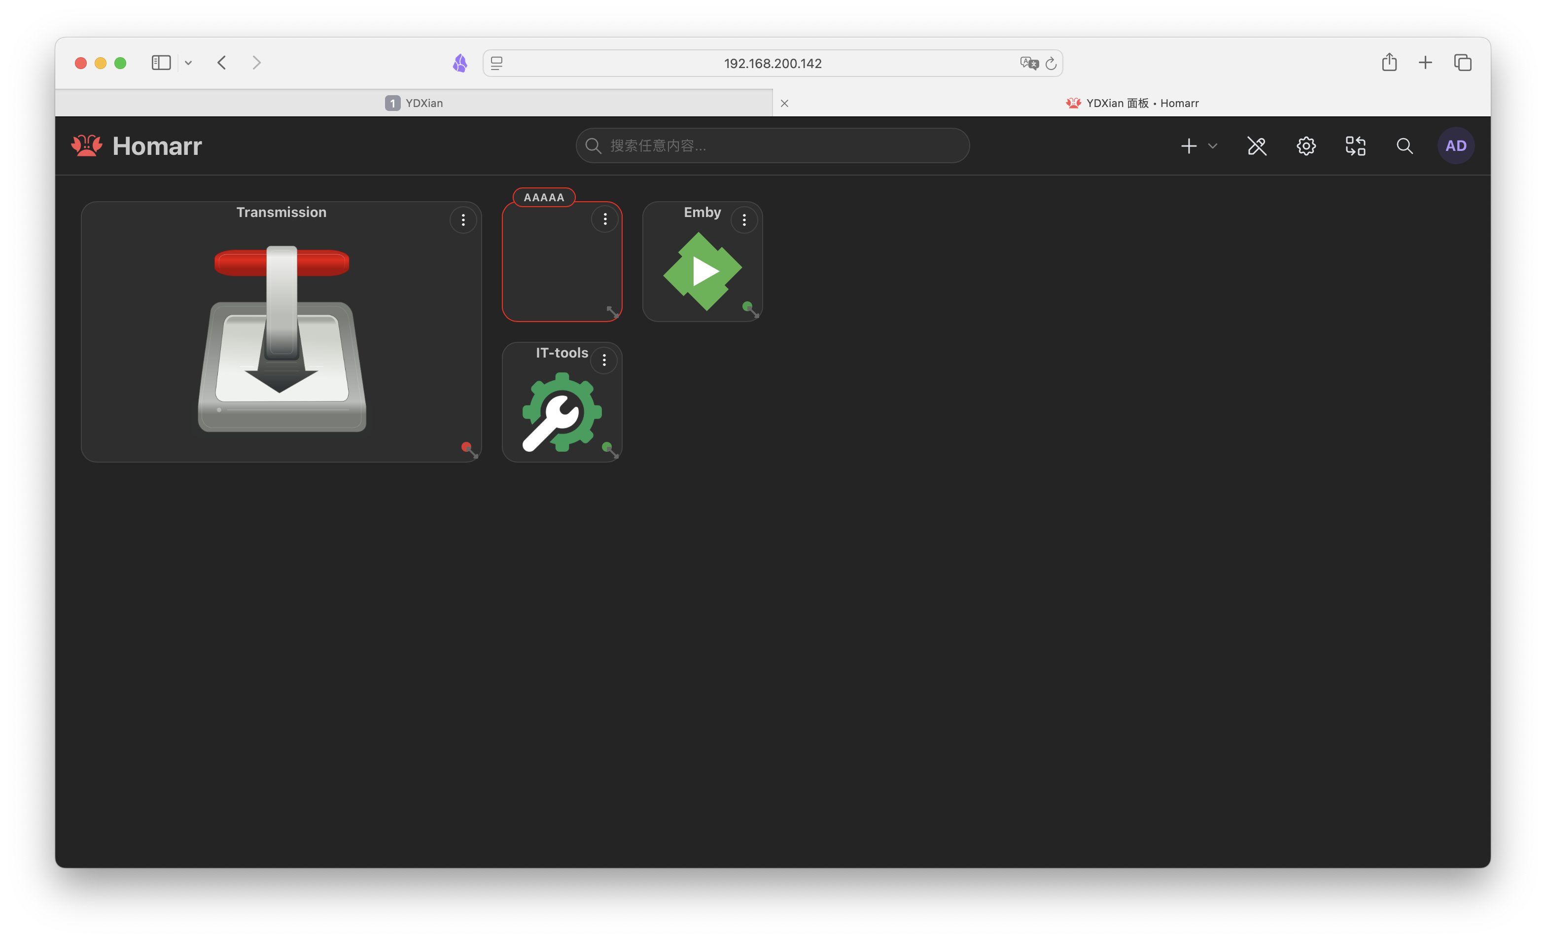Click the Emby tile title

point(702,212)
